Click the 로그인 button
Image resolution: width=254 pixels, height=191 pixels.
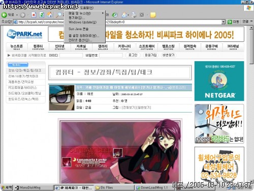click(133, 55)
